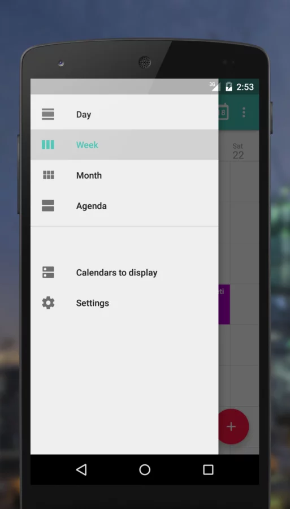290x509 pixels.
Task: Select the Agenda menu item
Action: click(x=124, y=206)
